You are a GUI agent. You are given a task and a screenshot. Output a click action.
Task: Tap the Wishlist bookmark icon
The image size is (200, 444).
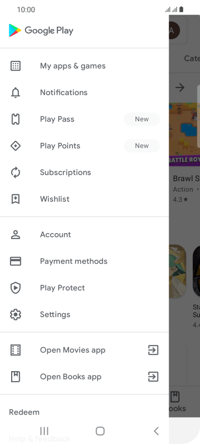[x=15, y=199]
